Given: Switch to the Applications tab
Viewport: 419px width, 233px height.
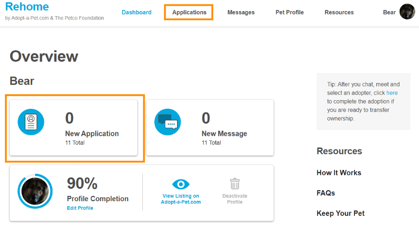Looking at the screenshot, I should click(x=189, y=12).
